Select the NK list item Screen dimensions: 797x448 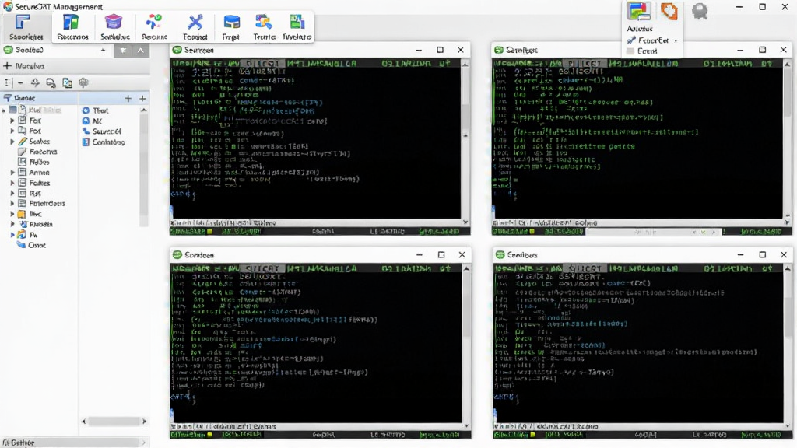point(92,121)
